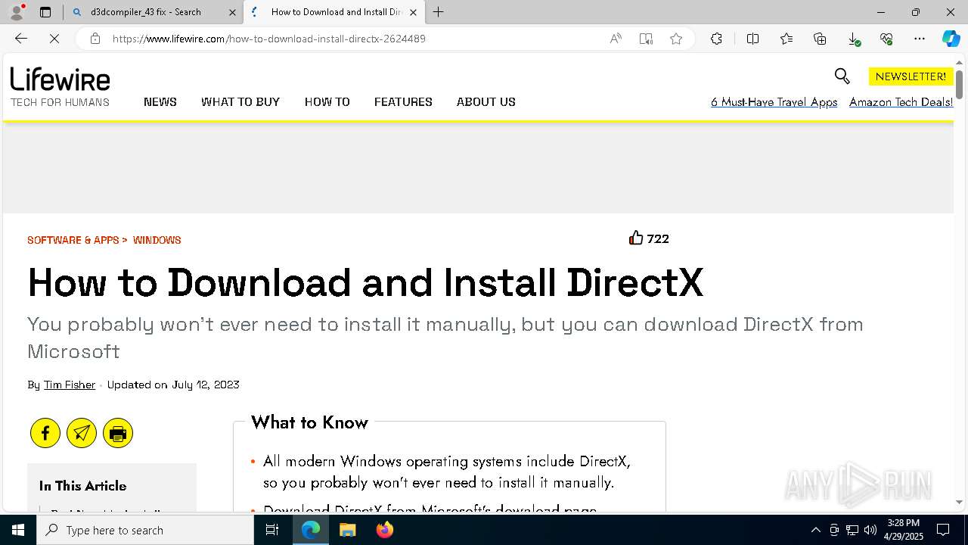Close the How to Download and Install tab
This screenshot has width=968, height=545.
pyautogui.click(x=413, y=12)
